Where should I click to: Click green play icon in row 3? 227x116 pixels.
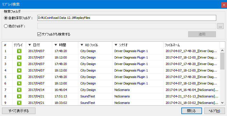tap(19, 64)
